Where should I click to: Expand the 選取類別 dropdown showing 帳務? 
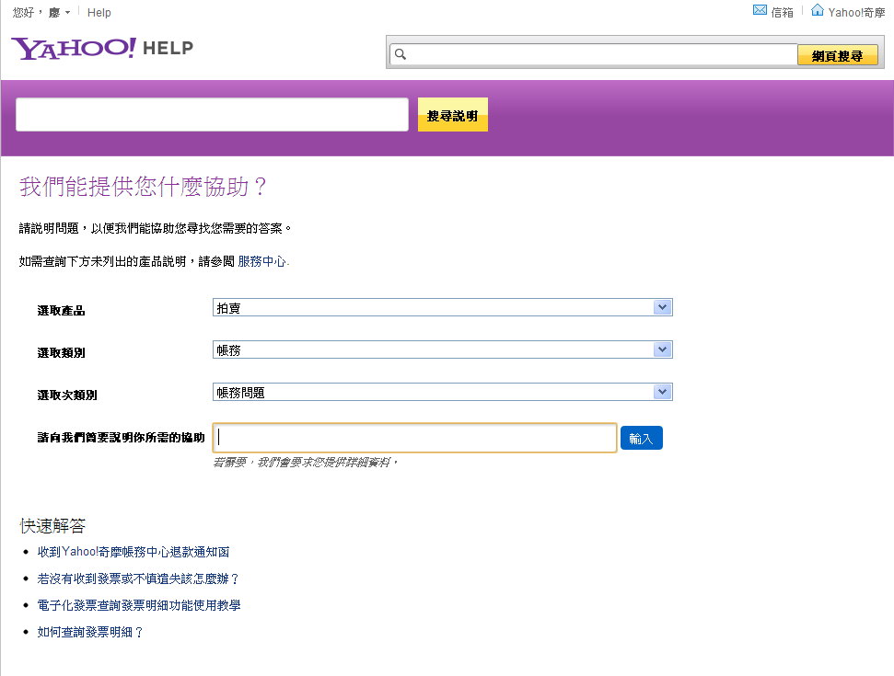point(443,349)
